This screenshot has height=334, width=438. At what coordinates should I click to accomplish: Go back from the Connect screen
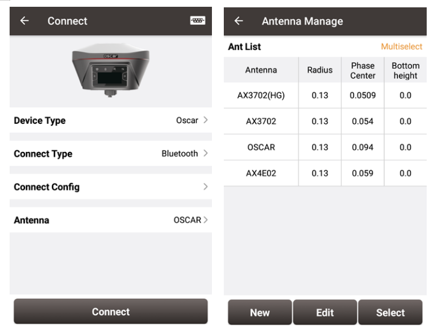(24, 21)
